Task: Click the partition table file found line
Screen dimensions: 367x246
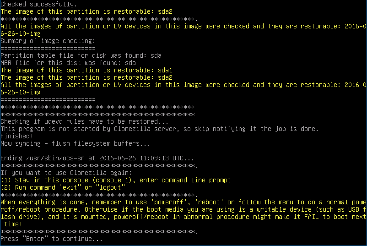Action: (81, 55)
